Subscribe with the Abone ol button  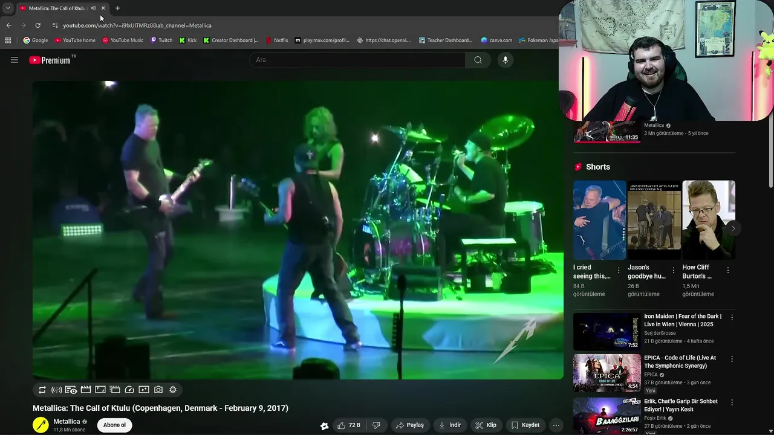pos(114,425)
